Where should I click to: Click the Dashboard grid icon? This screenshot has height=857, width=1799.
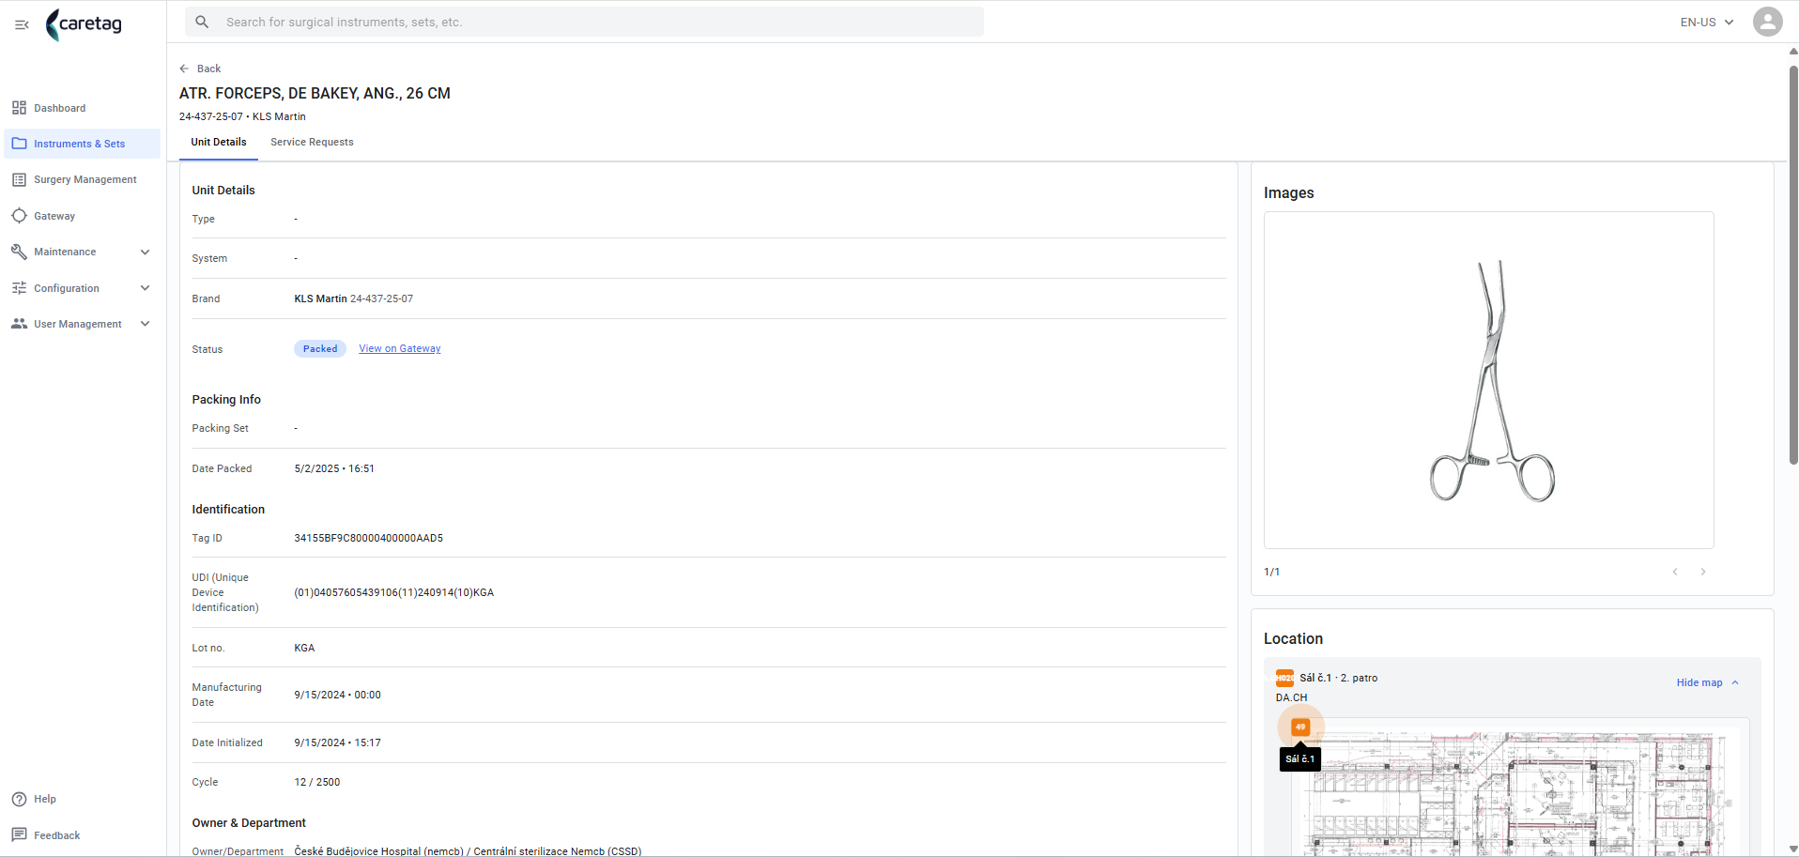[x=19, y=108]
